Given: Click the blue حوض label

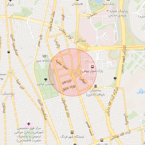Looking at the screenshot, I should pyautogui.click(x=141, y=91).
